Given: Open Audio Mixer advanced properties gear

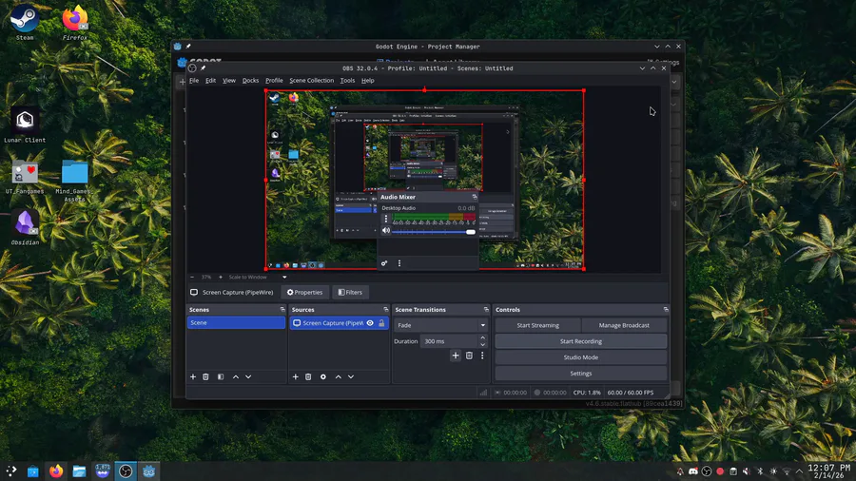Looking at the screenshot, I should tap(384, 263).
